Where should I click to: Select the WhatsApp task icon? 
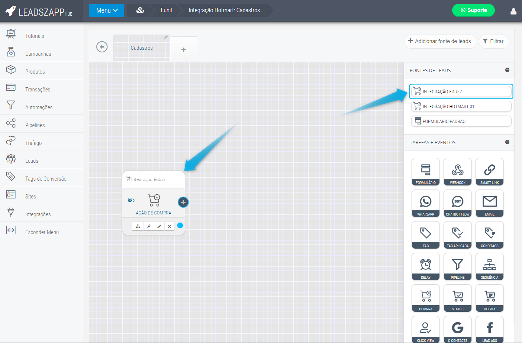[425, 203]
